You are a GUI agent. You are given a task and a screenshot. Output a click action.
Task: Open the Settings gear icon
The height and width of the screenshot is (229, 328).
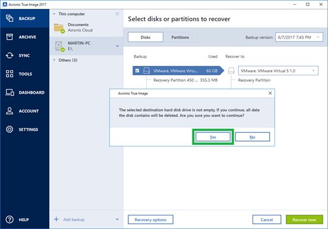[x=10, y=129]
